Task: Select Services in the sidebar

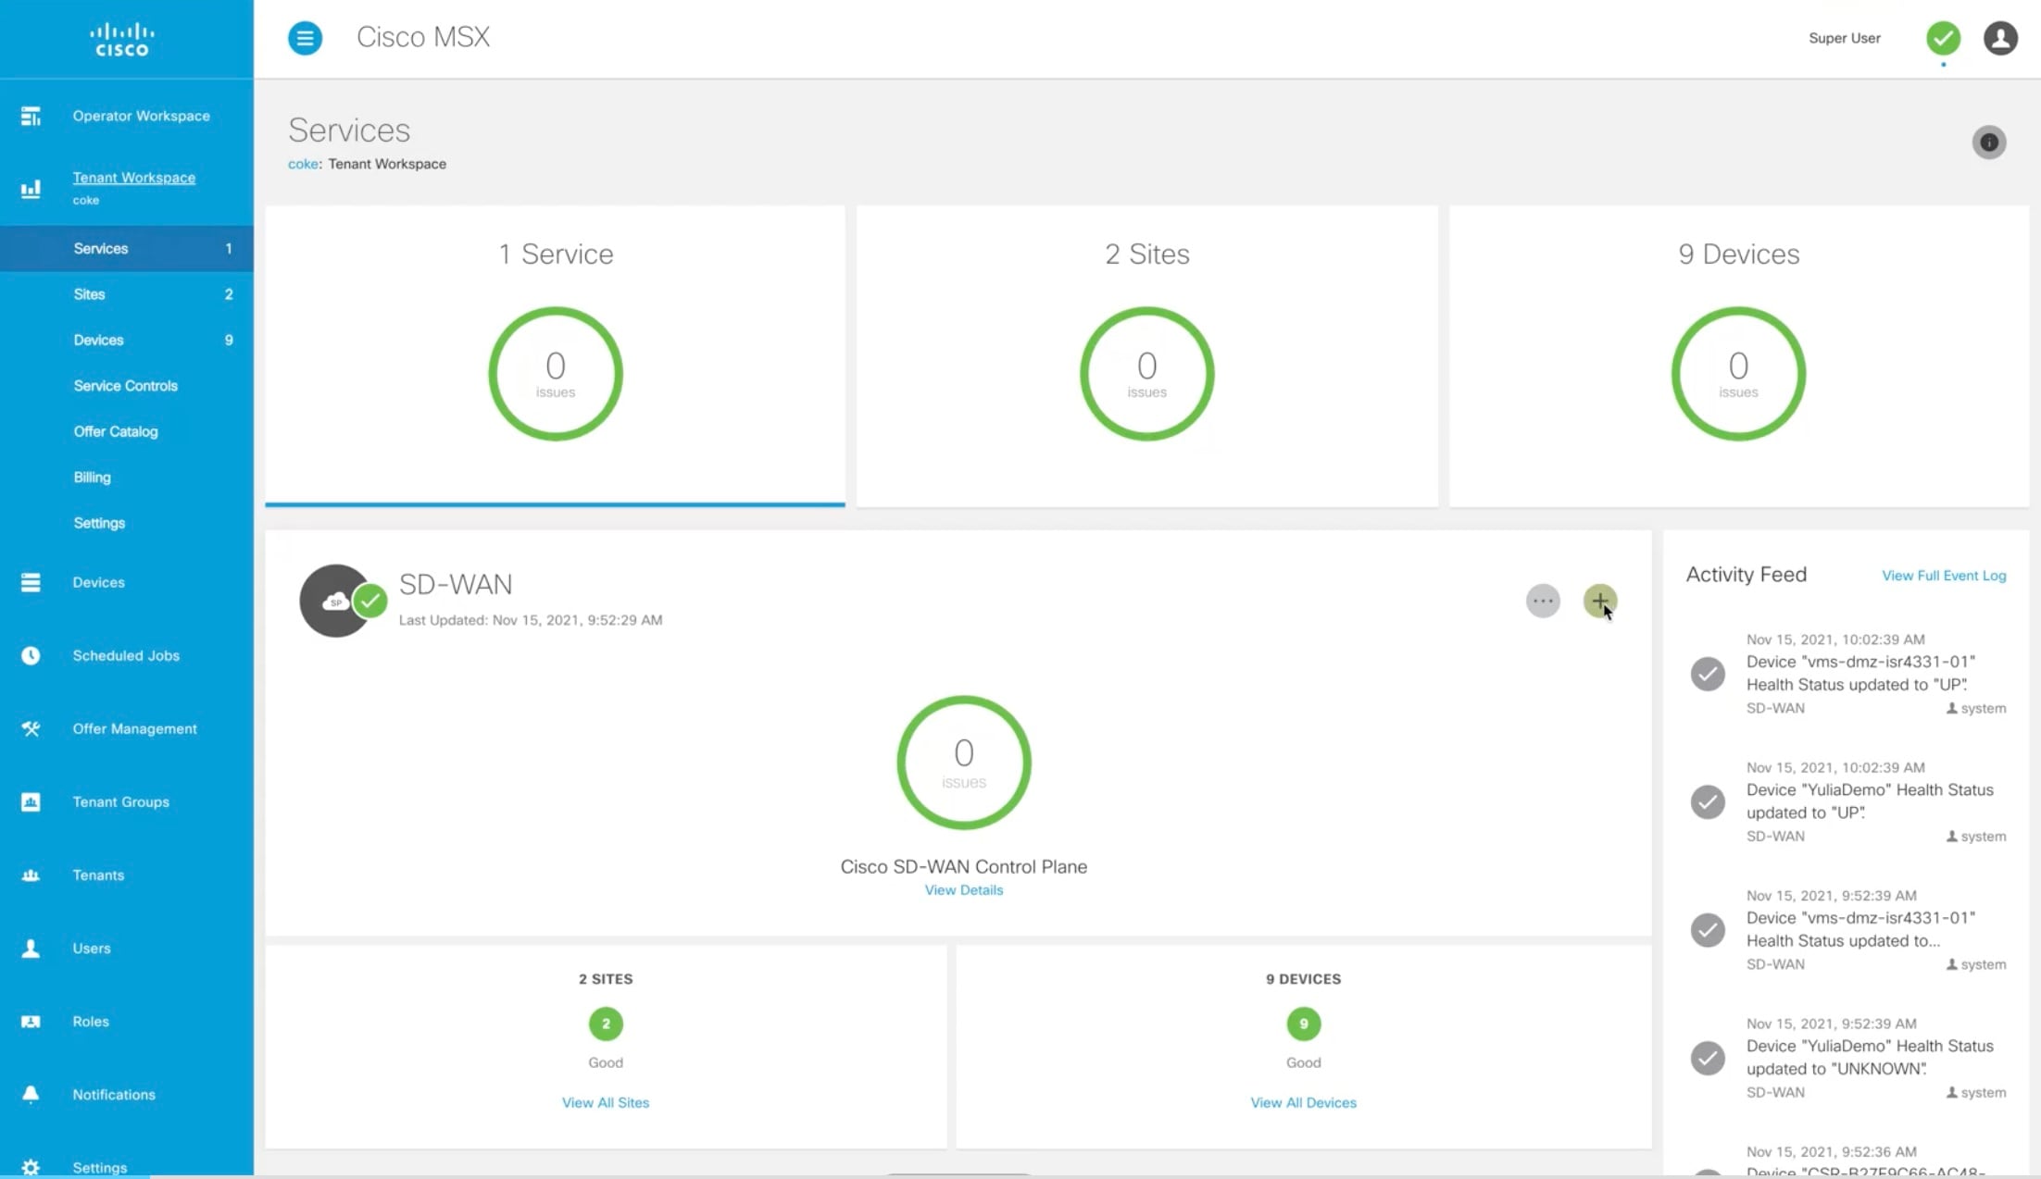Action: click(127, 248)
